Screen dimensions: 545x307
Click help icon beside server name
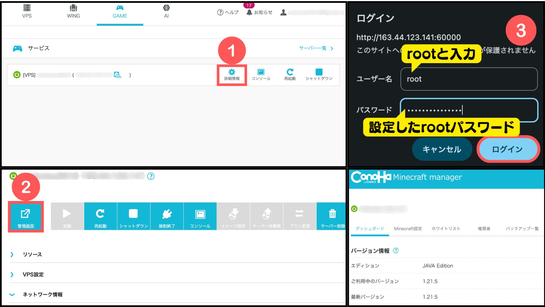click(x=151, y=176)
